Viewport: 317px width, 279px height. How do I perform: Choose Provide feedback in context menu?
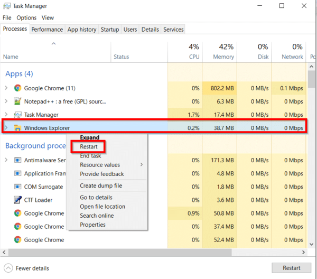pyautogui.click(x=102, y=174)
